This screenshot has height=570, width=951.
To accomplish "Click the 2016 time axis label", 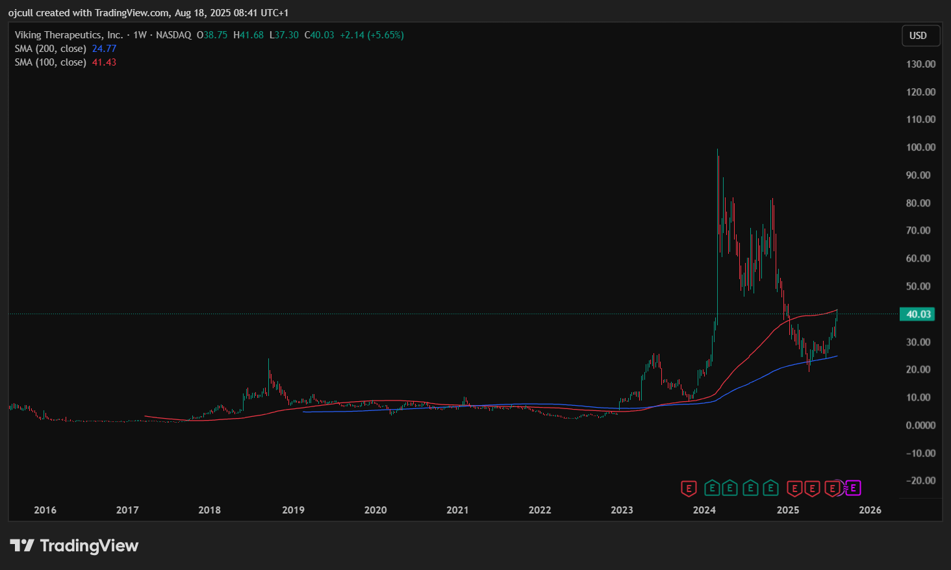I will [45, 510].
